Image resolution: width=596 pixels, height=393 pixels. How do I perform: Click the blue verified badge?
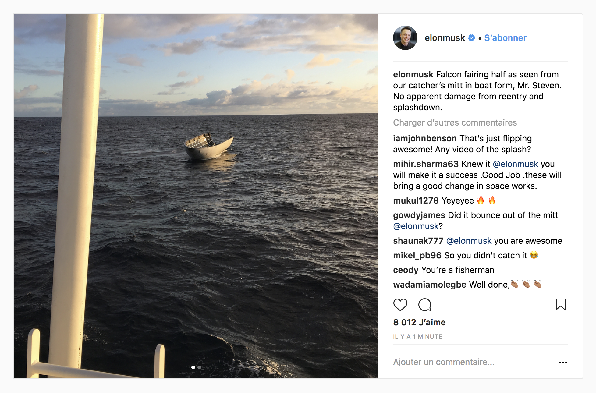pyautogui.click(x=472, y=38)
